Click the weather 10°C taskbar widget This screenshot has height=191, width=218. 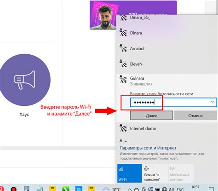point(112,189)
